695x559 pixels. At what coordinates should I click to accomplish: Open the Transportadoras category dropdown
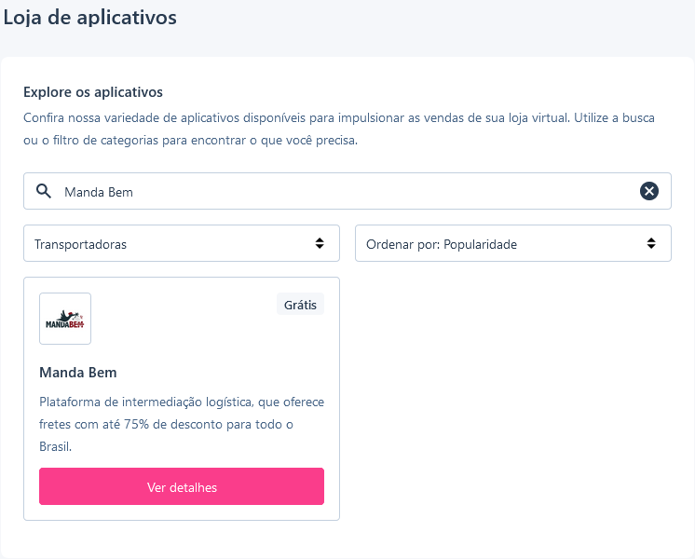coord(182,243)
